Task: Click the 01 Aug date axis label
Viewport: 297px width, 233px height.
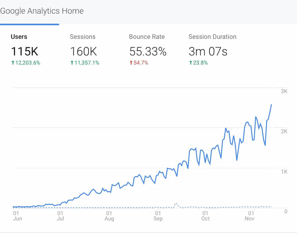Action: [109, 216]
